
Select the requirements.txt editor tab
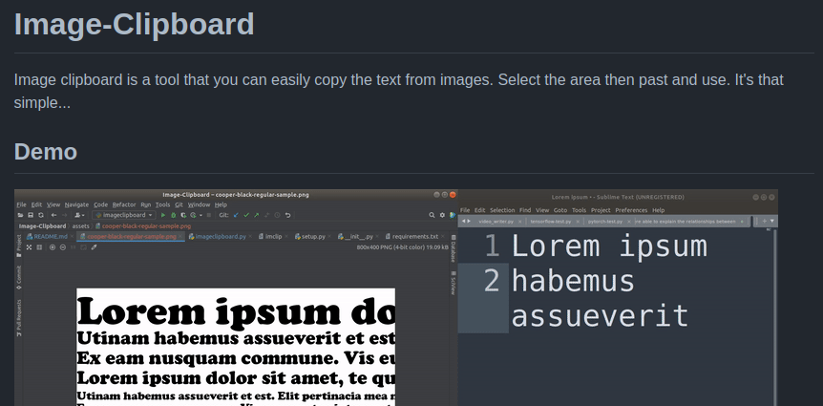[413, 236]
